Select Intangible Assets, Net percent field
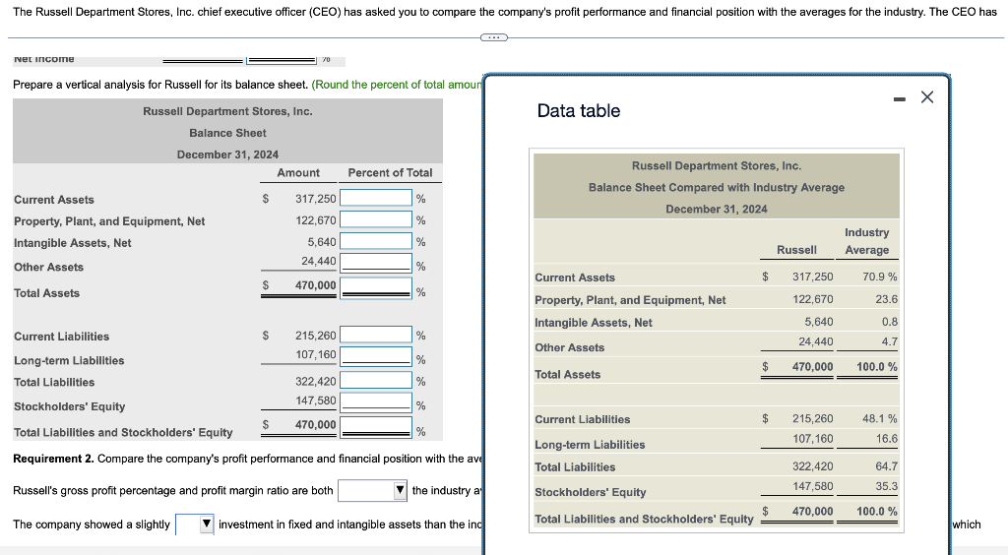1008x555 pixels. tap(376, 241)
